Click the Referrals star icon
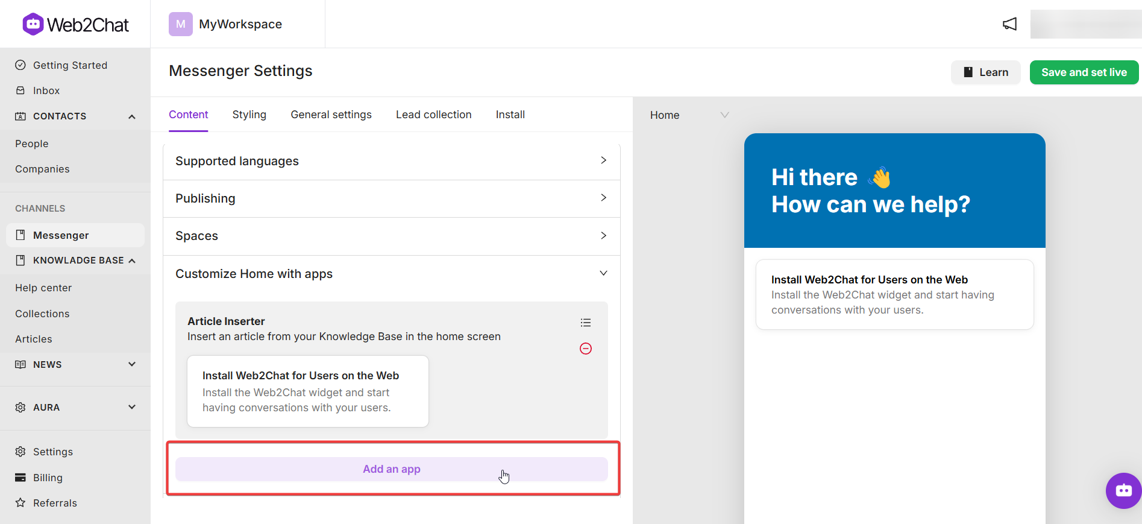This screenshot has width=1142, height=524. 20,503
